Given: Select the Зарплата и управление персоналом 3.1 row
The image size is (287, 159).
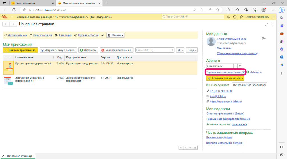Looking at the screenshot, I should point(29,79).
